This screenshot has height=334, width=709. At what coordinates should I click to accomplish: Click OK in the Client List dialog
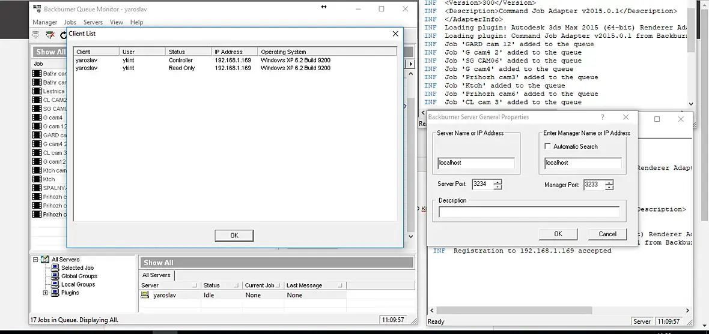coord(234,235)
